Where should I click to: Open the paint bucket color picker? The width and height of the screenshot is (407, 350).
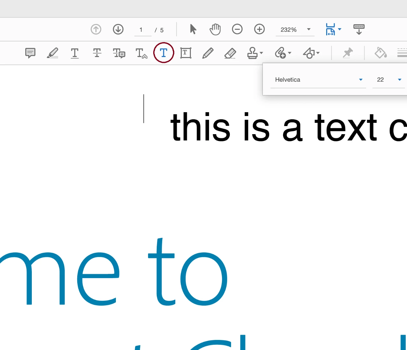point(380,53)
